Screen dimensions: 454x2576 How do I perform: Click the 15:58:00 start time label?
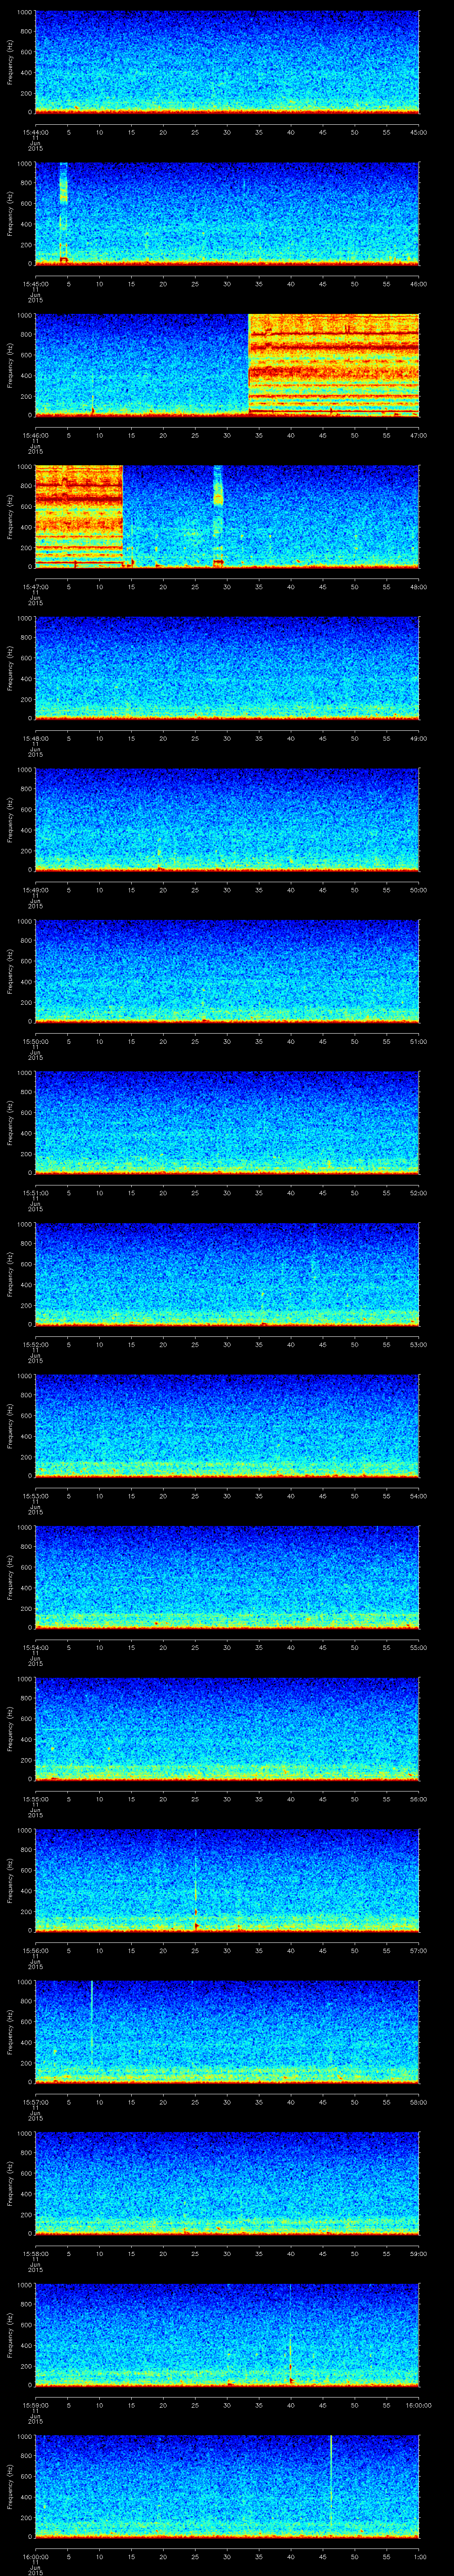pos(35,2254)
